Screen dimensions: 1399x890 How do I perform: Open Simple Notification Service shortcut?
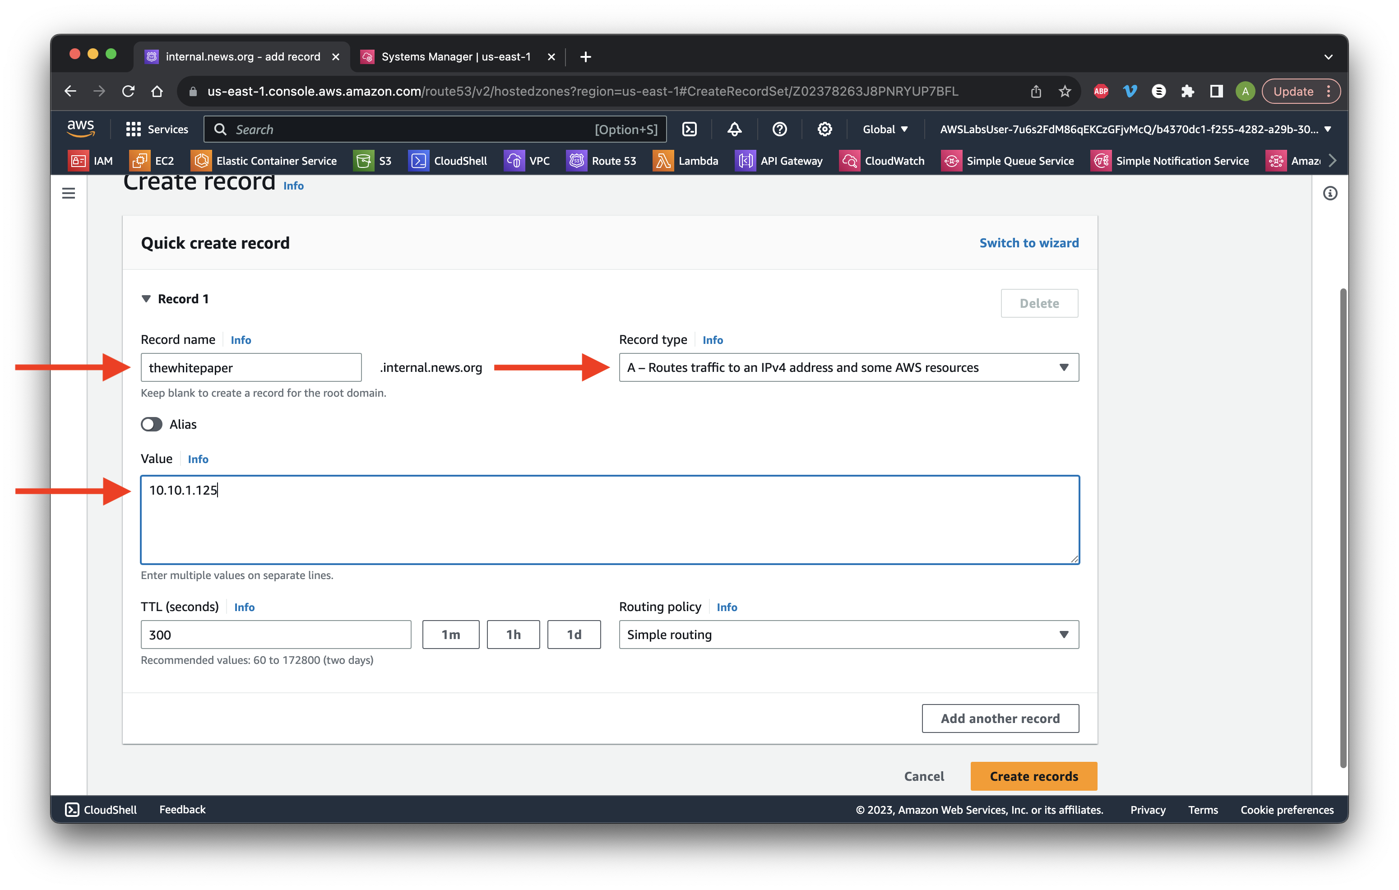point(1169,161)
